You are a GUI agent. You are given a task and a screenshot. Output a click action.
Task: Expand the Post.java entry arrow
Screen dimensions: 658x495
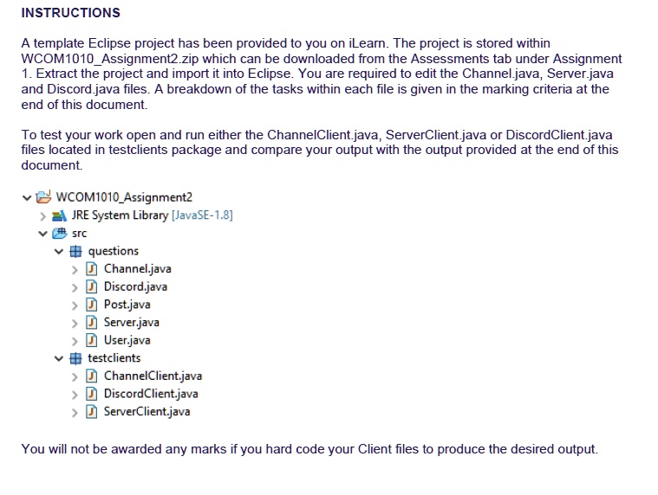pos(75,305)
